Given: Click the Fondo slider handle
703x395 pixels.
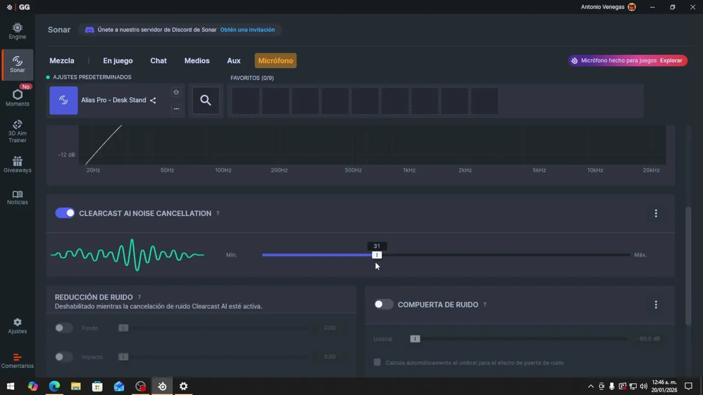Looking at the screenshot, I should coord(124,328).
